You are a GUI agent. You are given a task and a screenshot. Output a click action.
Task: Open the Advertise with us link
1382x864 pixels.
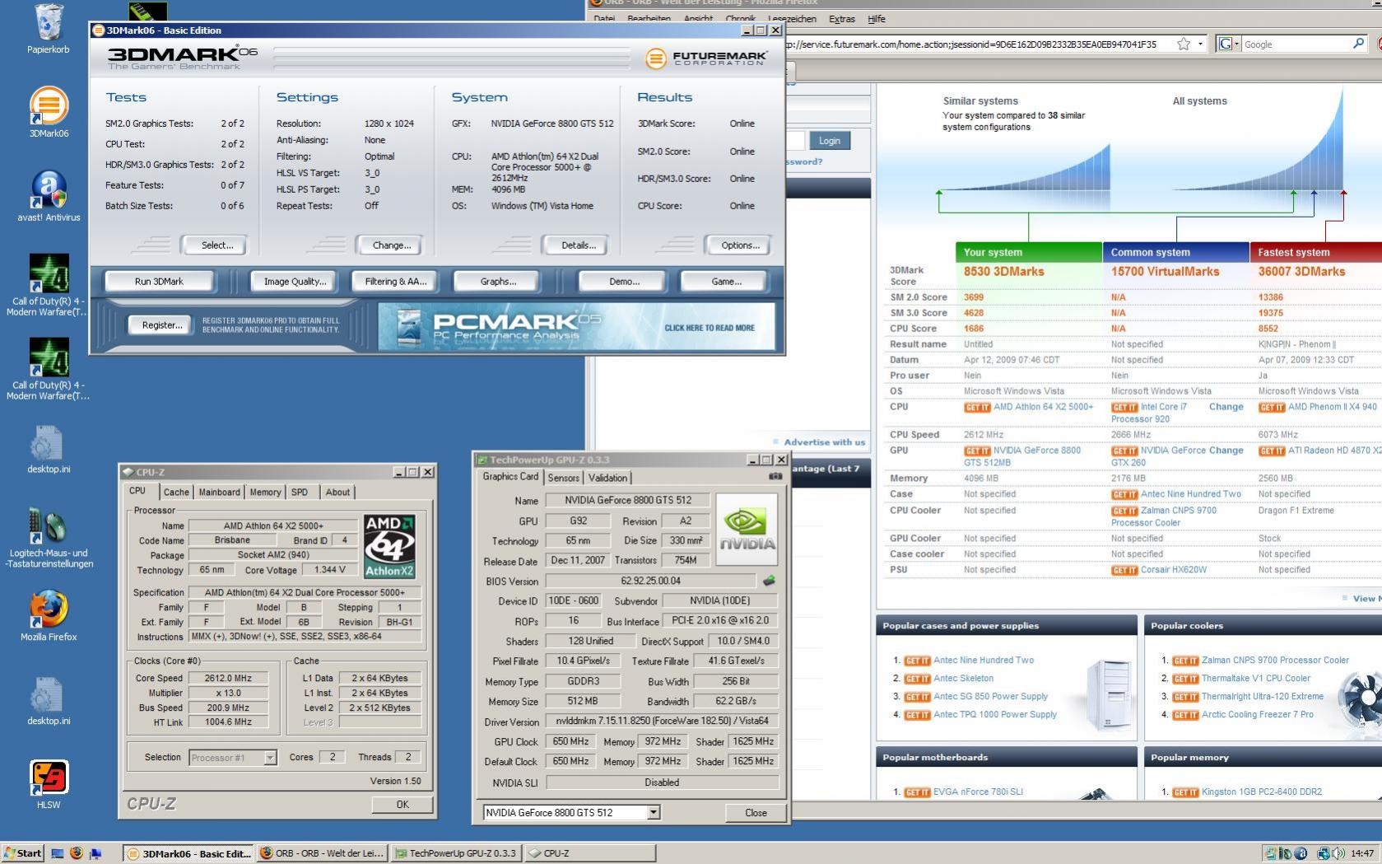click(x=824, y=442)
